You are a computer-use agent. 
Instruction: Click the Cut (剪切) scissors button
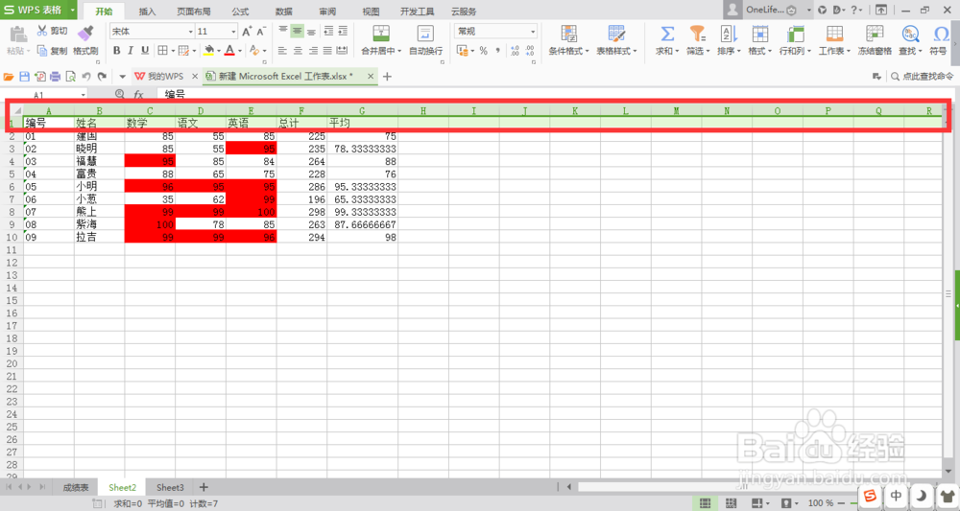[52, 31]
